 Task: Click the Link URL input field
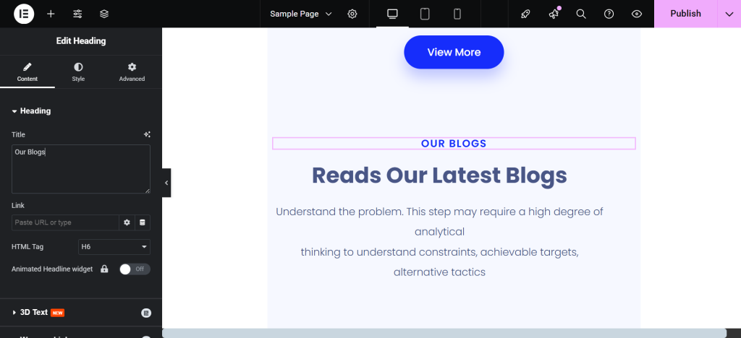pyautogui.click(x=65, y=222)
